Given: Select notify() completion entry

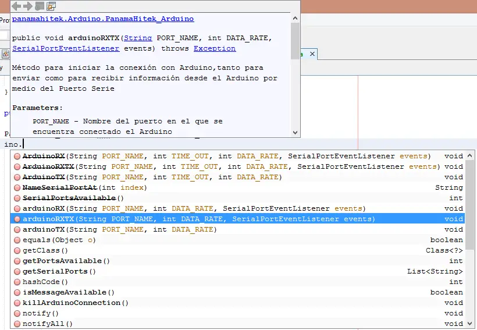Looking at the screenshot, I should [237, 313].
